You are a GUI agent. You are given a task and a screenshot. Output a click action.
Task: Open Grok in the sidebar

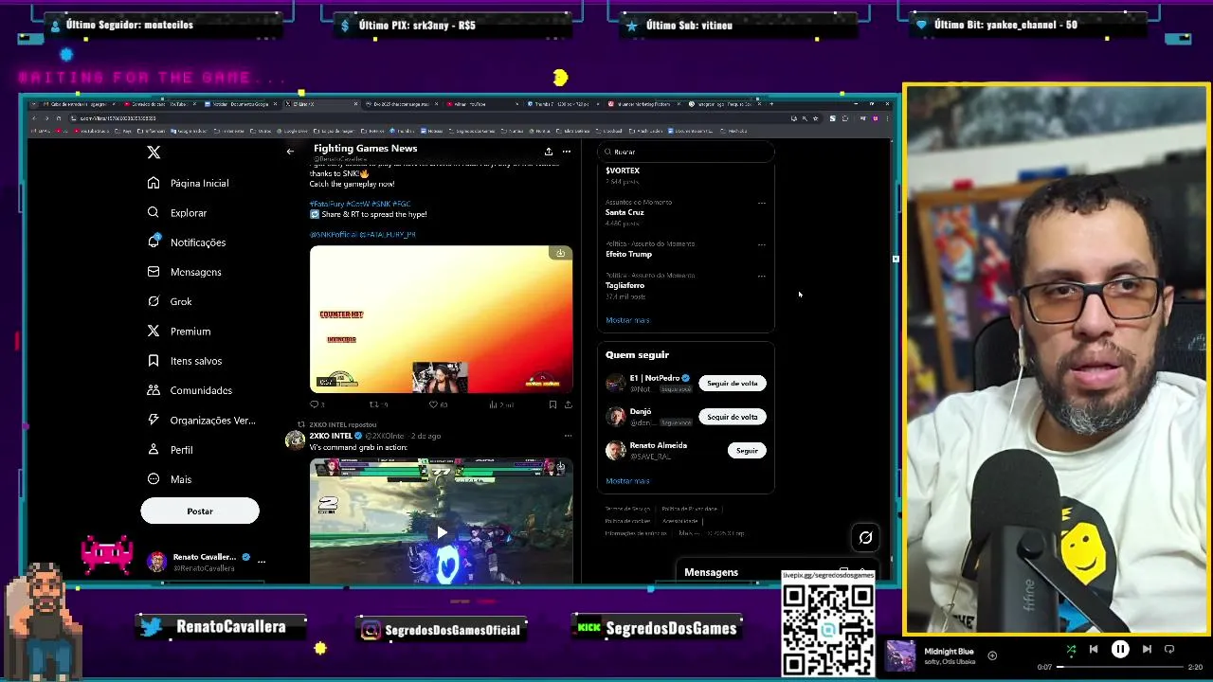171,301
